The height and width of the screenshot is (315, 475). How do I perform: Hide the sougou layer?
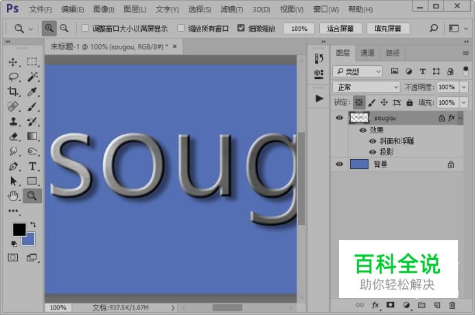339,118
